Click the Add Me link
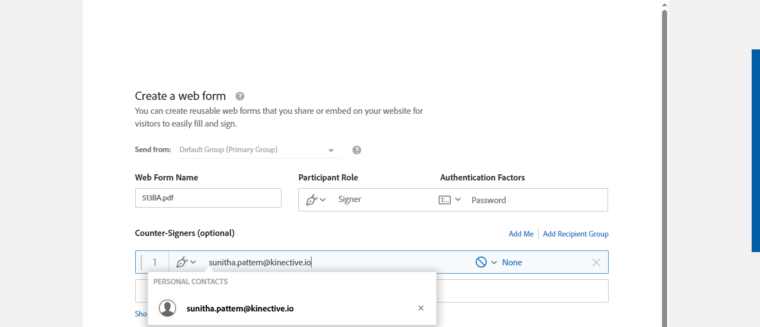 (x=521, y=234)
